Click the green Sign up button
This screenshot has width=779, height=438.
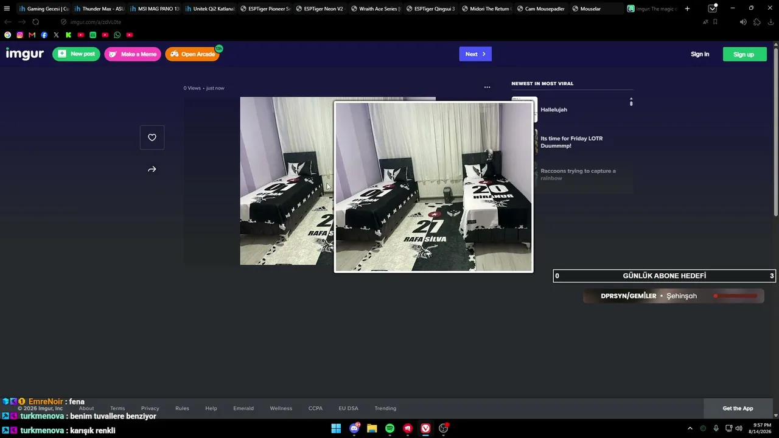click(745, 54)
